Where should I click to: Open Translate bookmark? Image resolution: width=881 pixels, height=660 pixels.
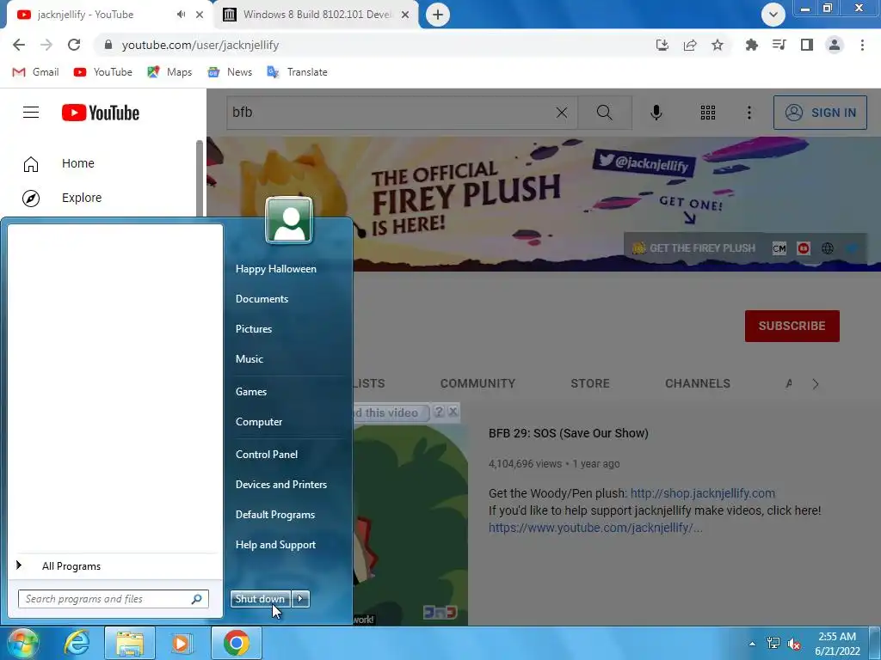point(297,72)
